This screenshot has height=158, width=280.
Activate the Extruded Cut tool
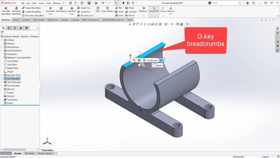click(50, 11)
